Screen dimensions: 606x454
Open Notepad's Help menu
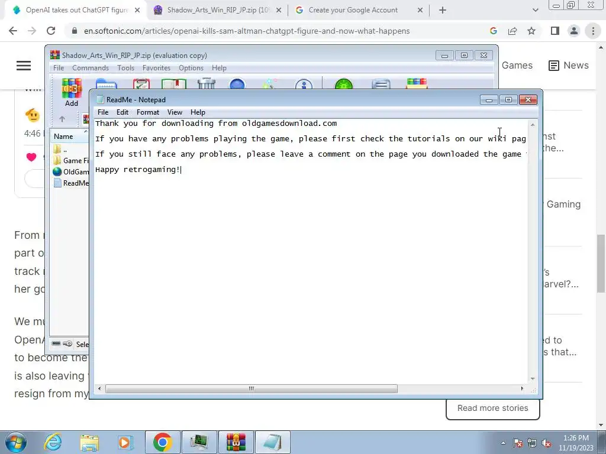click(x=198, y=112)
